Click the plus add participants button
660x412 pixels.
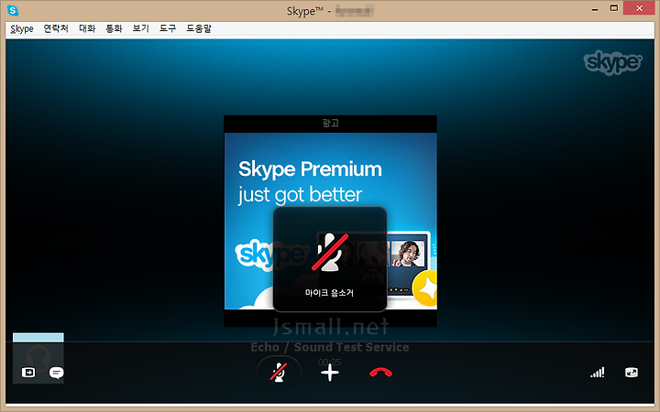coord(330,373)
